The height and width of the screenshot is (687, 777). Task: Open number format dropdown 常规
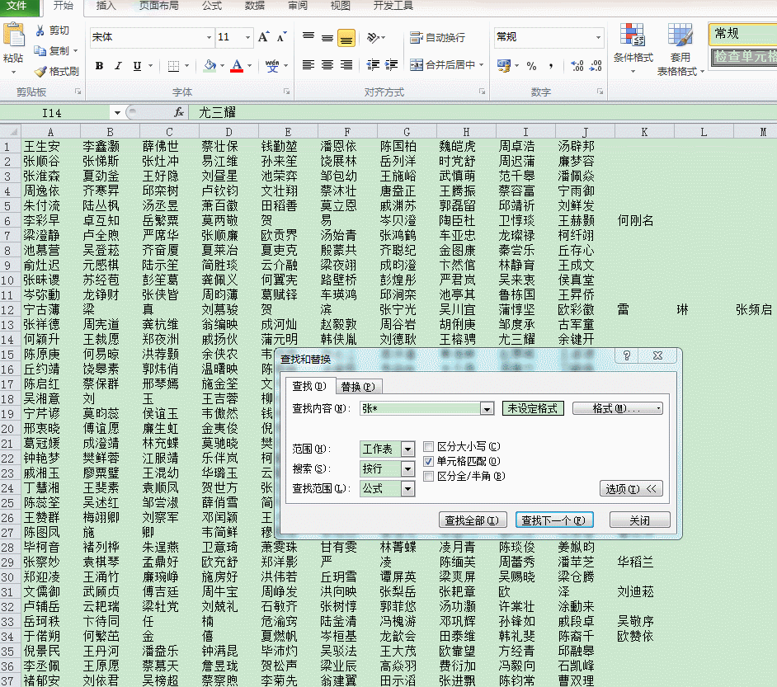(x=598, y=38)
